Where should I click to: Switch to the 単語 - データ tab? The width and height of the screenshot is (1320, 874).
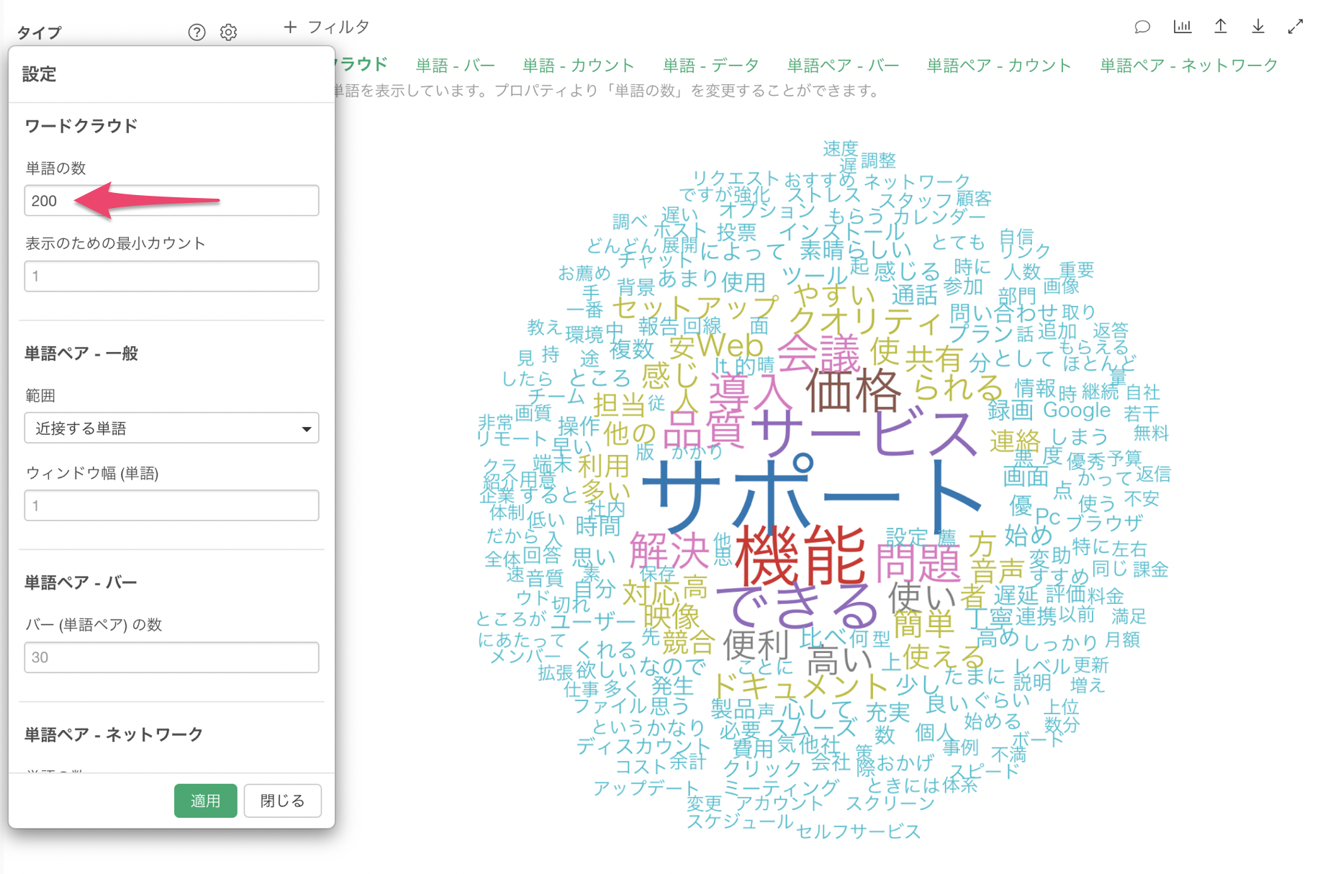(x=711, y=66)
